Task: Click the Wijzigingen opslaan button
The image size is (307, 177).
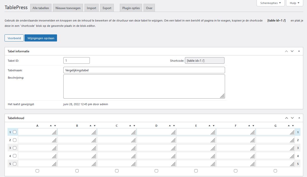Action: coord(41,38)
